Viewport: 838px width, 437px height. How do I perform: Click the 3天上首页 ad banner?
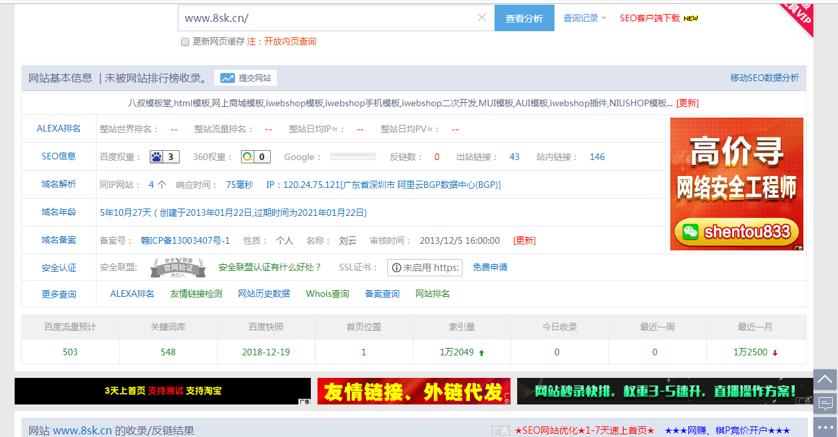[162, 391]
